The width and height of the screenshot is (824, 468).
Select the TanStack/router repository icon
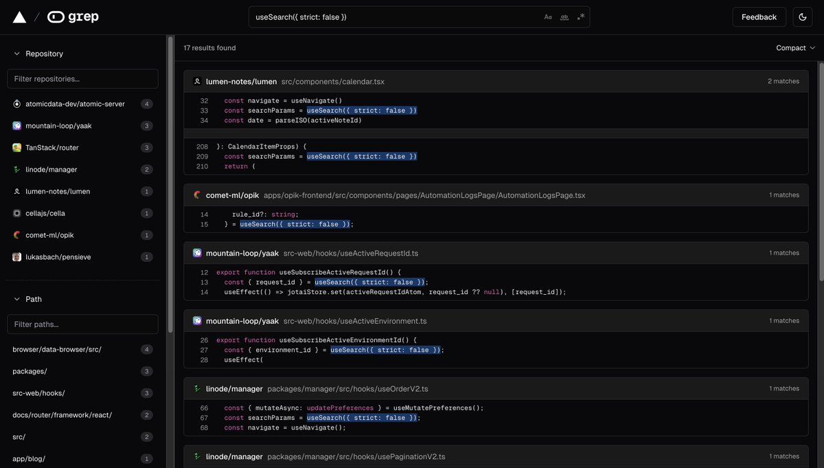tap(16, 147)
